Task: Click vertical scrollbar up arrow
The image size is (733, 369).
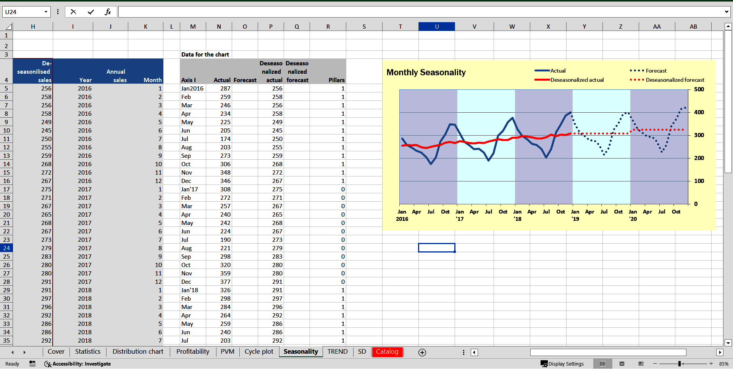Action: click(728, 26)
